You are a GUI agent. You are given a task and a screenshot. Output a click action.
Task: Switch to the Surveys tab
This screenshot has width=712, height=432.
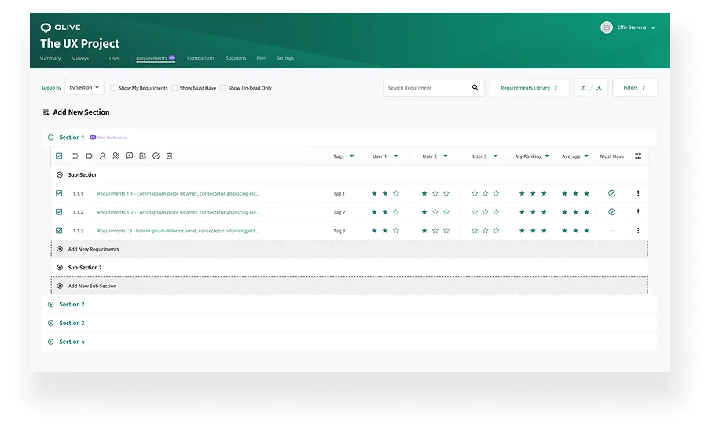tap(80, 59)
